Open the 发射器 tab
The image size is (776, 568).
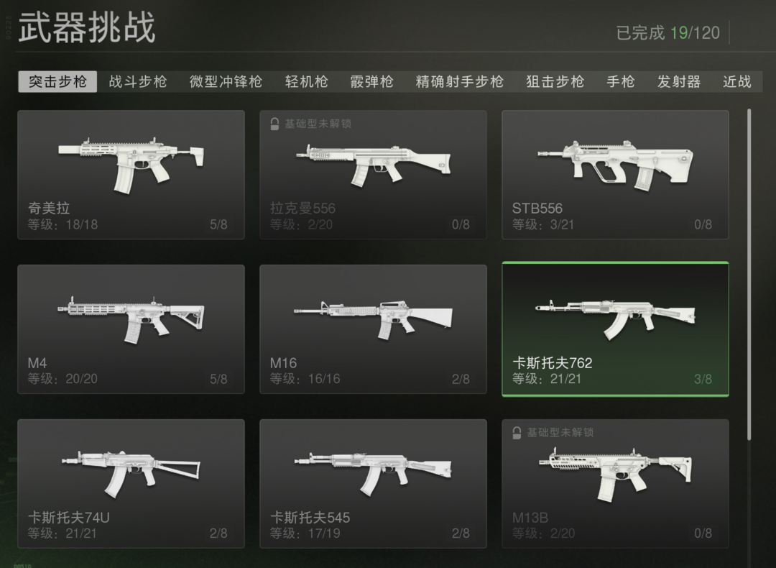tap(679, 82)
